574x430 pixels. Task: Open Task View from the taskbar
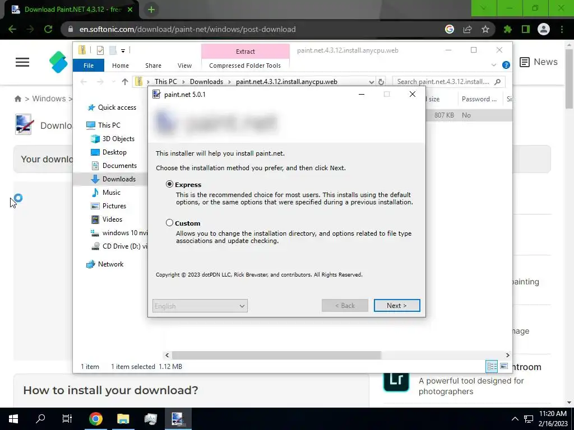click(67, 419)
